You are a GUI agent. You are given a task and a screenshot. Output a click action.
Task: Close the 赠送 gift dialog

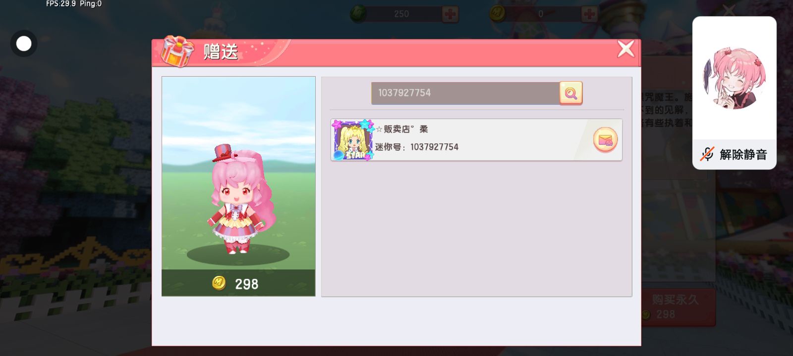pyautogui.click(x=626, y=49)
